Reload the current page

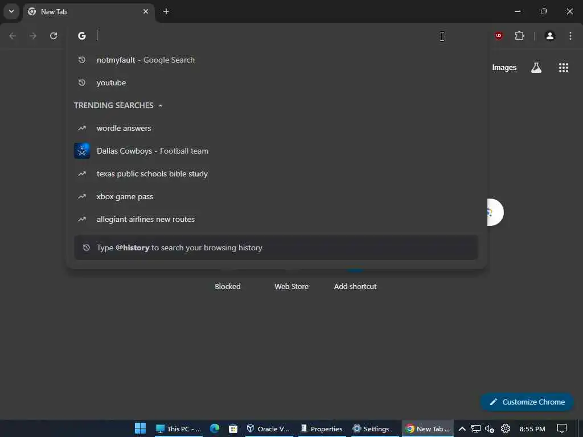[x=54, y=36]
